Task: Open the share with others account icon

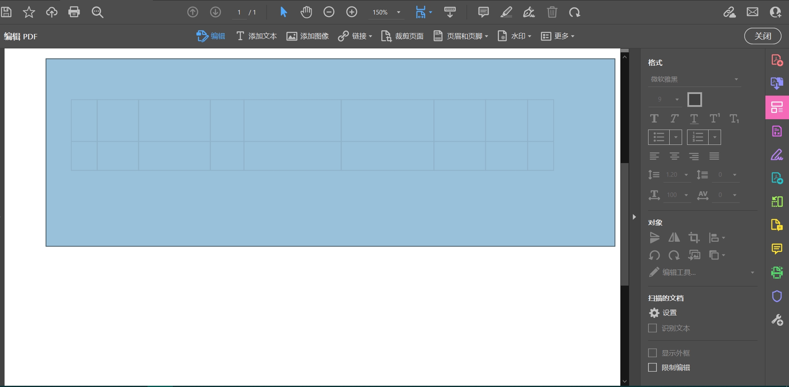Action: 776,12
